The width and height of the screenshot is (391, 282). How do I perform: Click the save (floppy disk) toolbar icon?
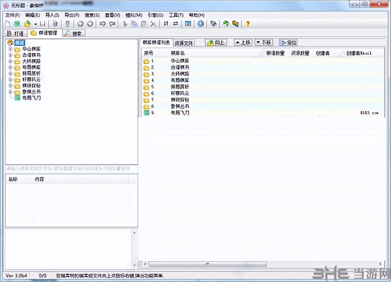[43, 24]
